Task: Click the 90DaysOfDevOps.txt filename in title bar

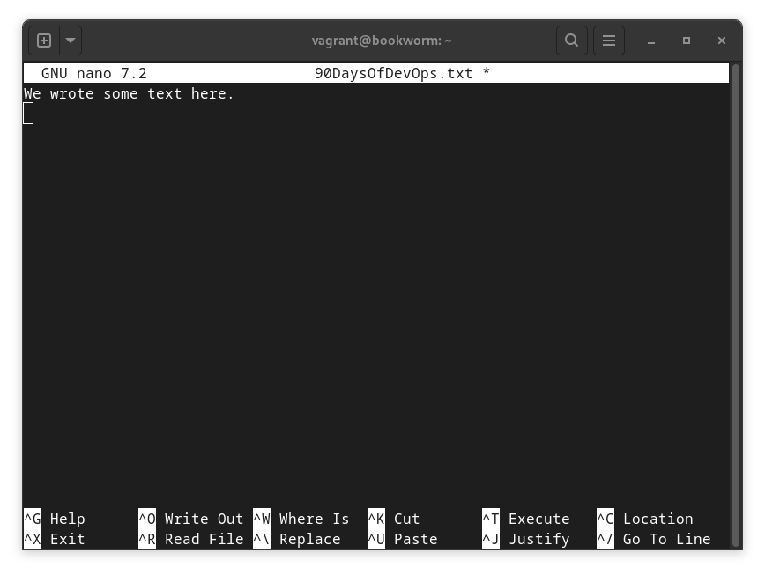Action: click(393, 73)
